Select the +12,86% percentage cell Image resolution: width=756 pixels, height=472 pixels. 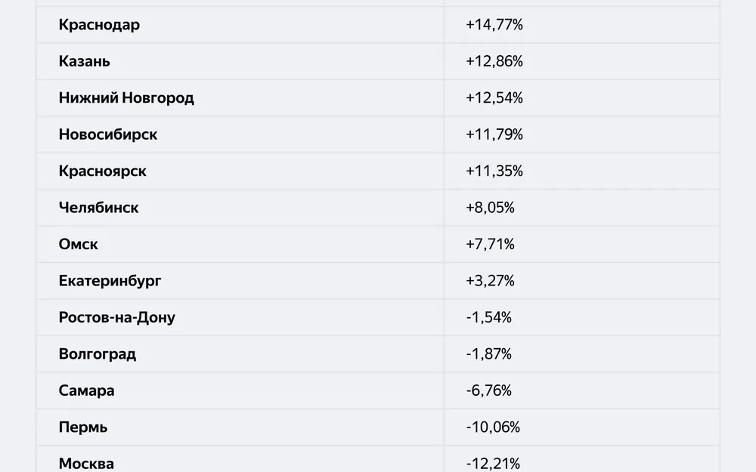coord(494,61)
